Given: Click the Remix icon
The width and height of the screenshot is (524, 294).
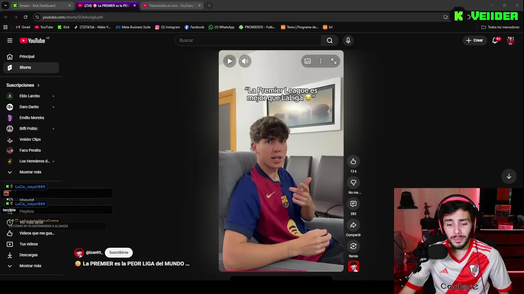Looking at the screenshot, I should coord(353,246).
